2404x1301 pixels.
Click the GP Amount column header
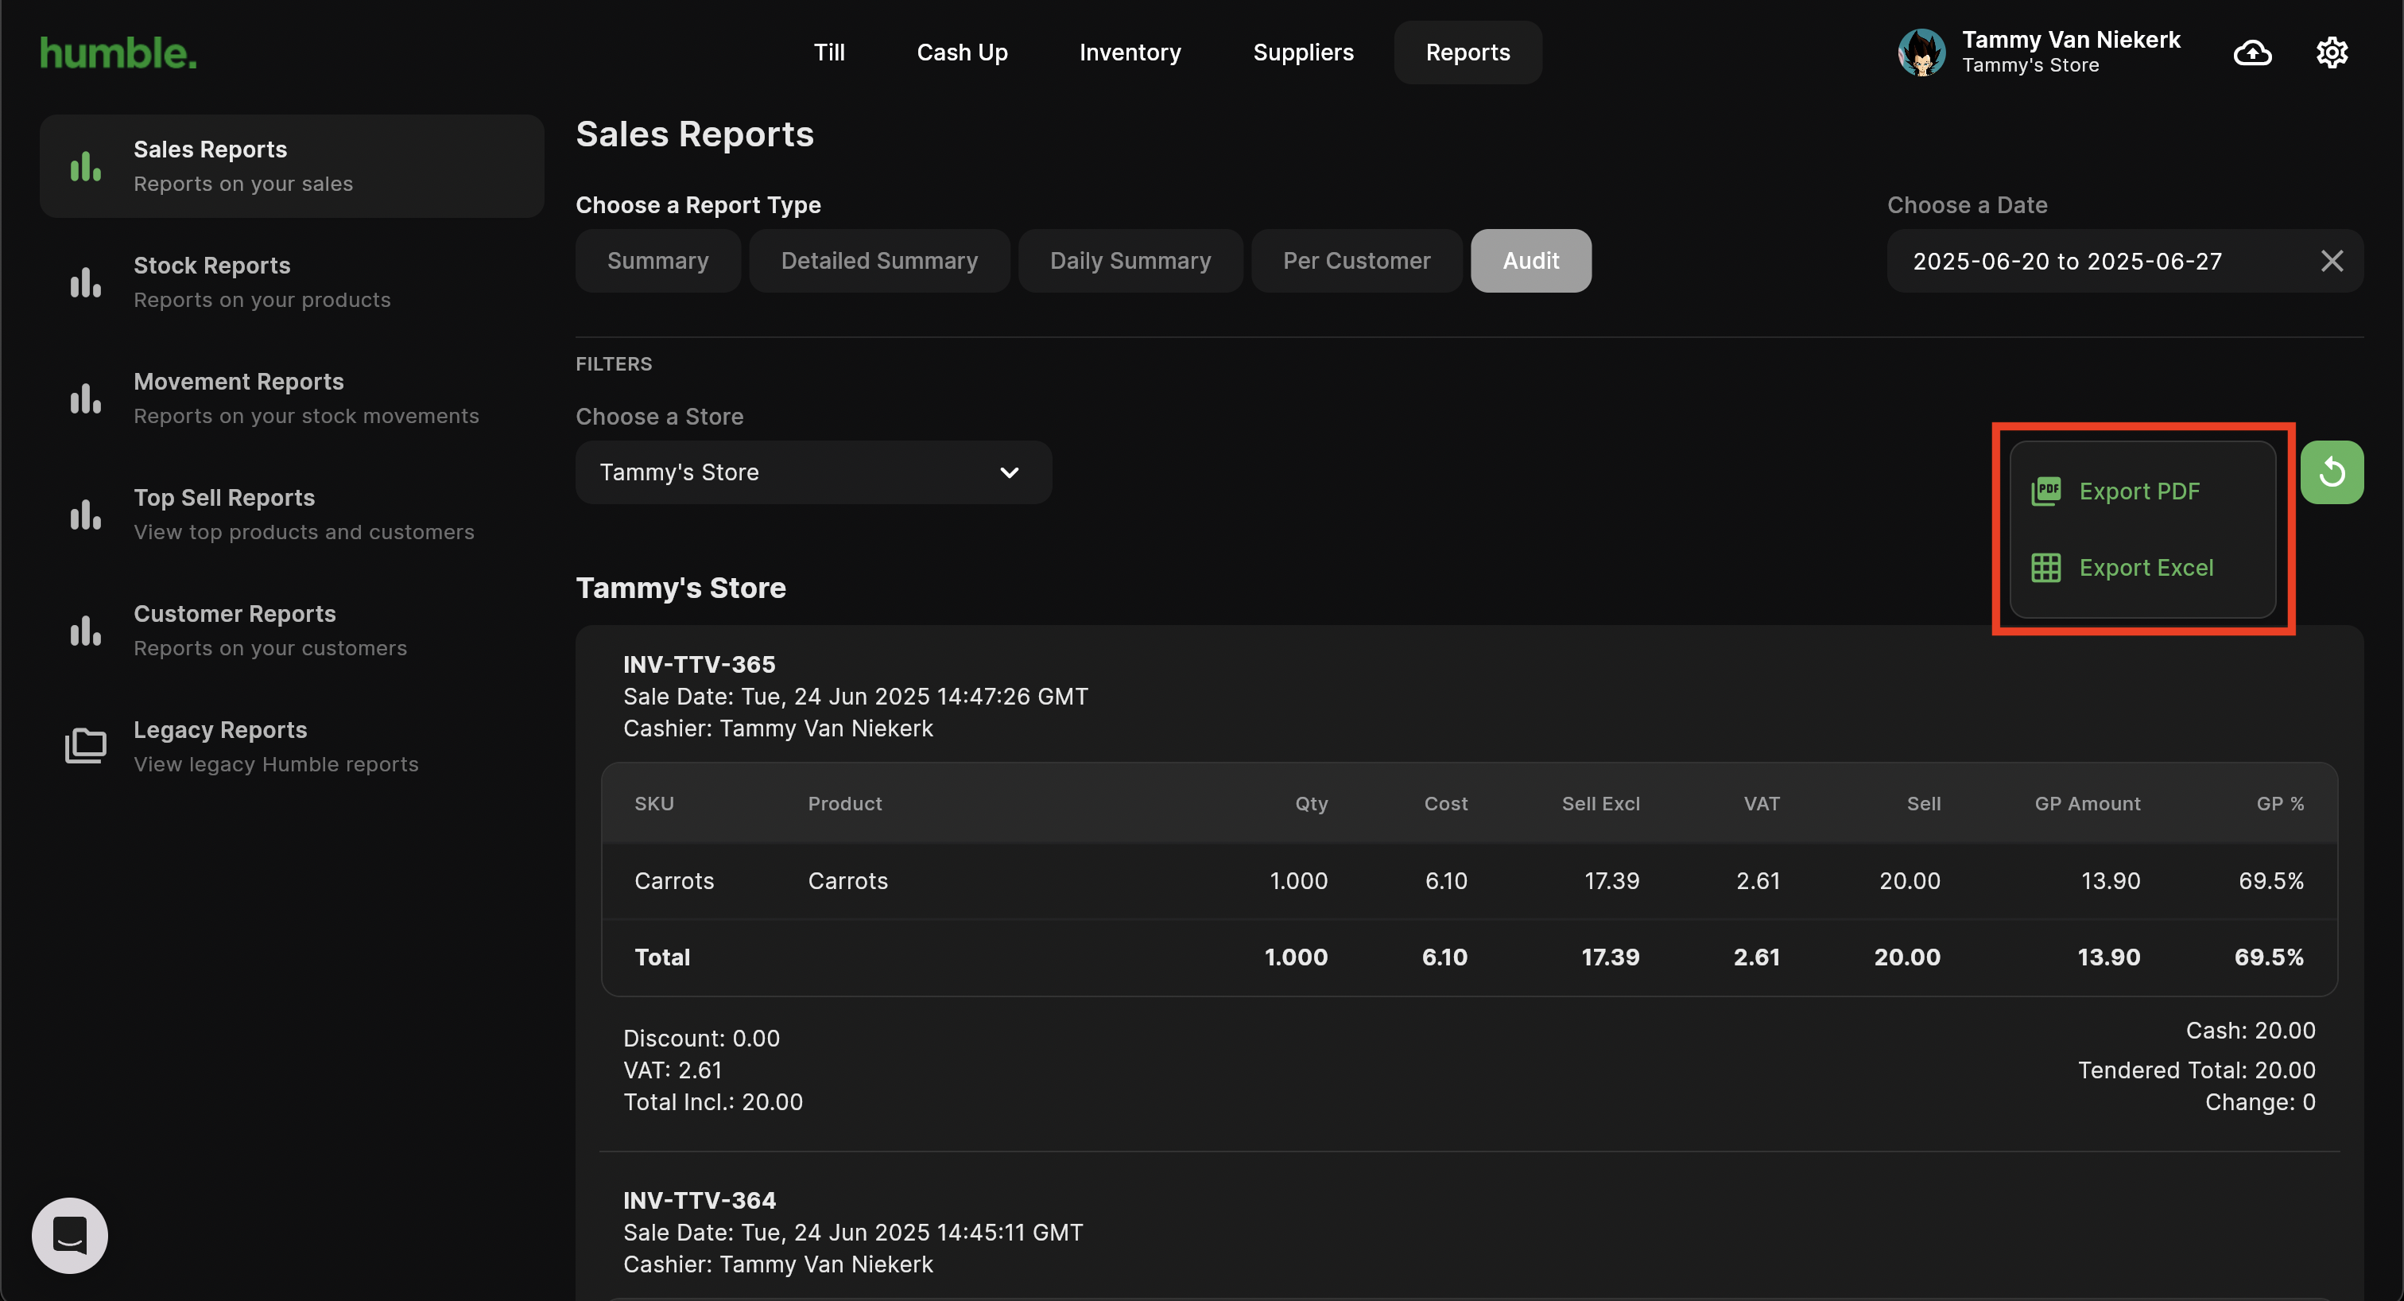tap(2087, 803)
